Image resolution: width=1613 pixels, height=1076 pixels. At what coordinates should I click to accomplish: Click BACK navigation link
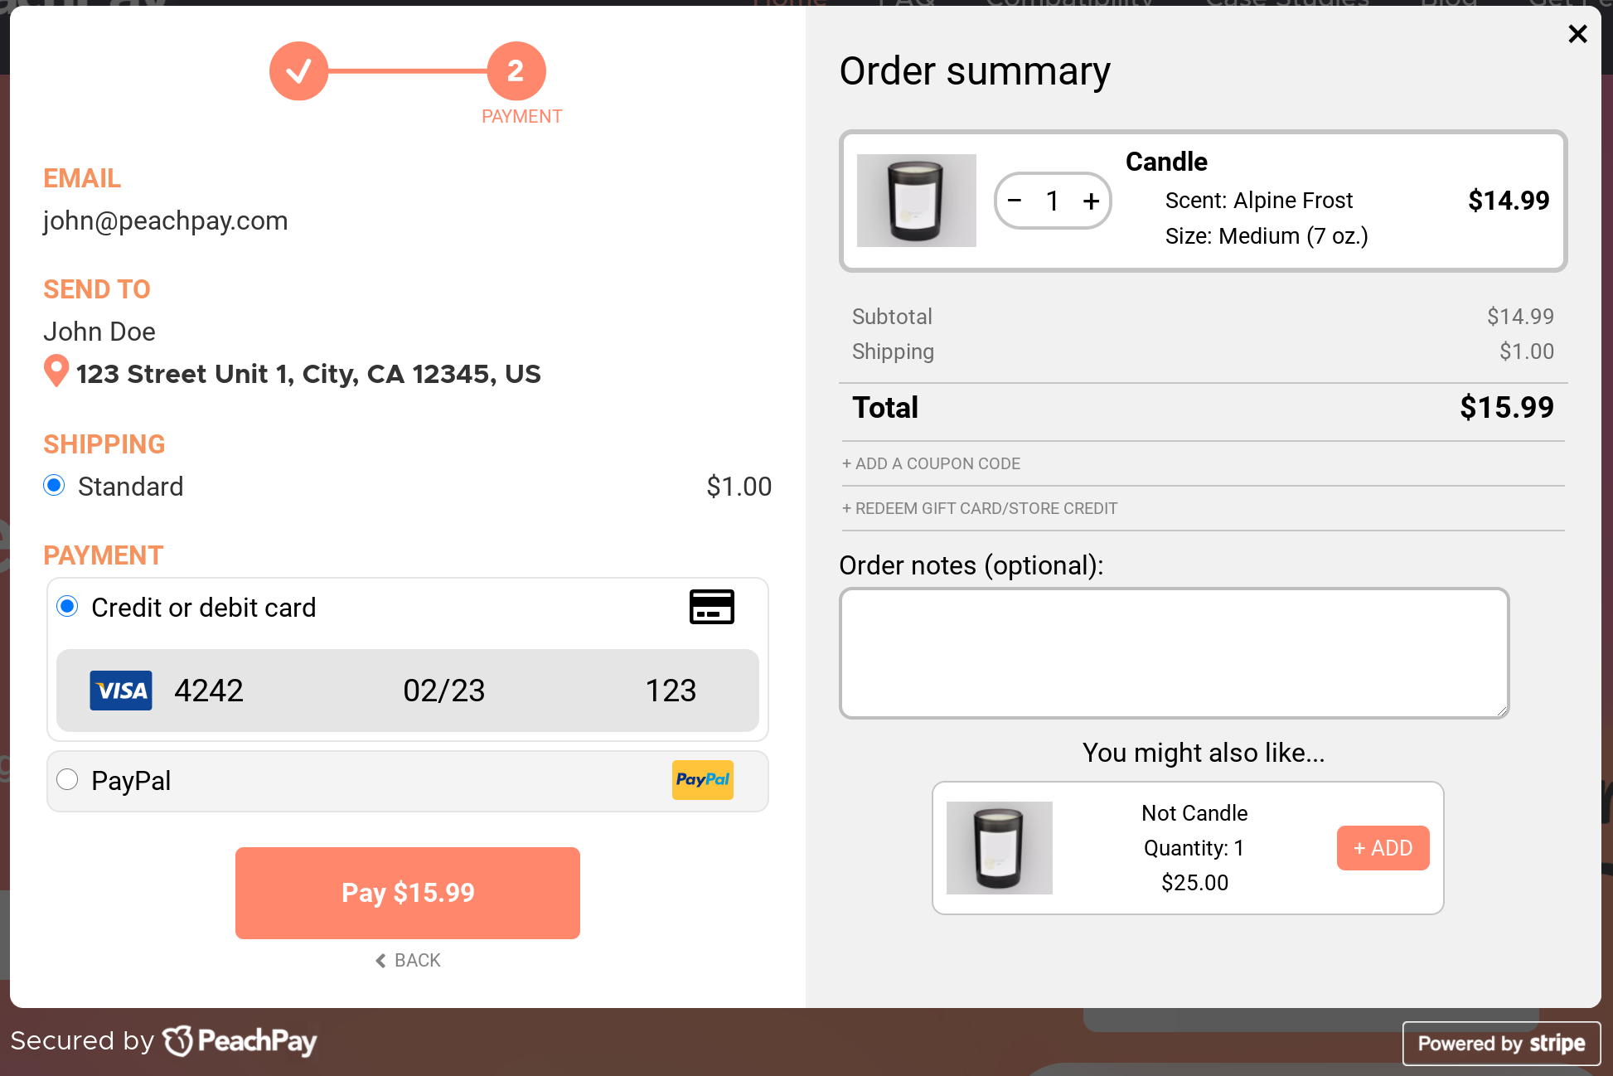(x=408, y=959)
